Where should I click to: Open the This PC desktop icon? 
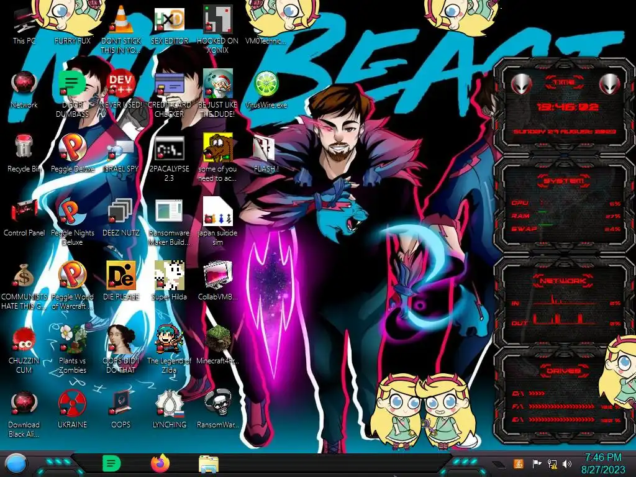[24, 21]
